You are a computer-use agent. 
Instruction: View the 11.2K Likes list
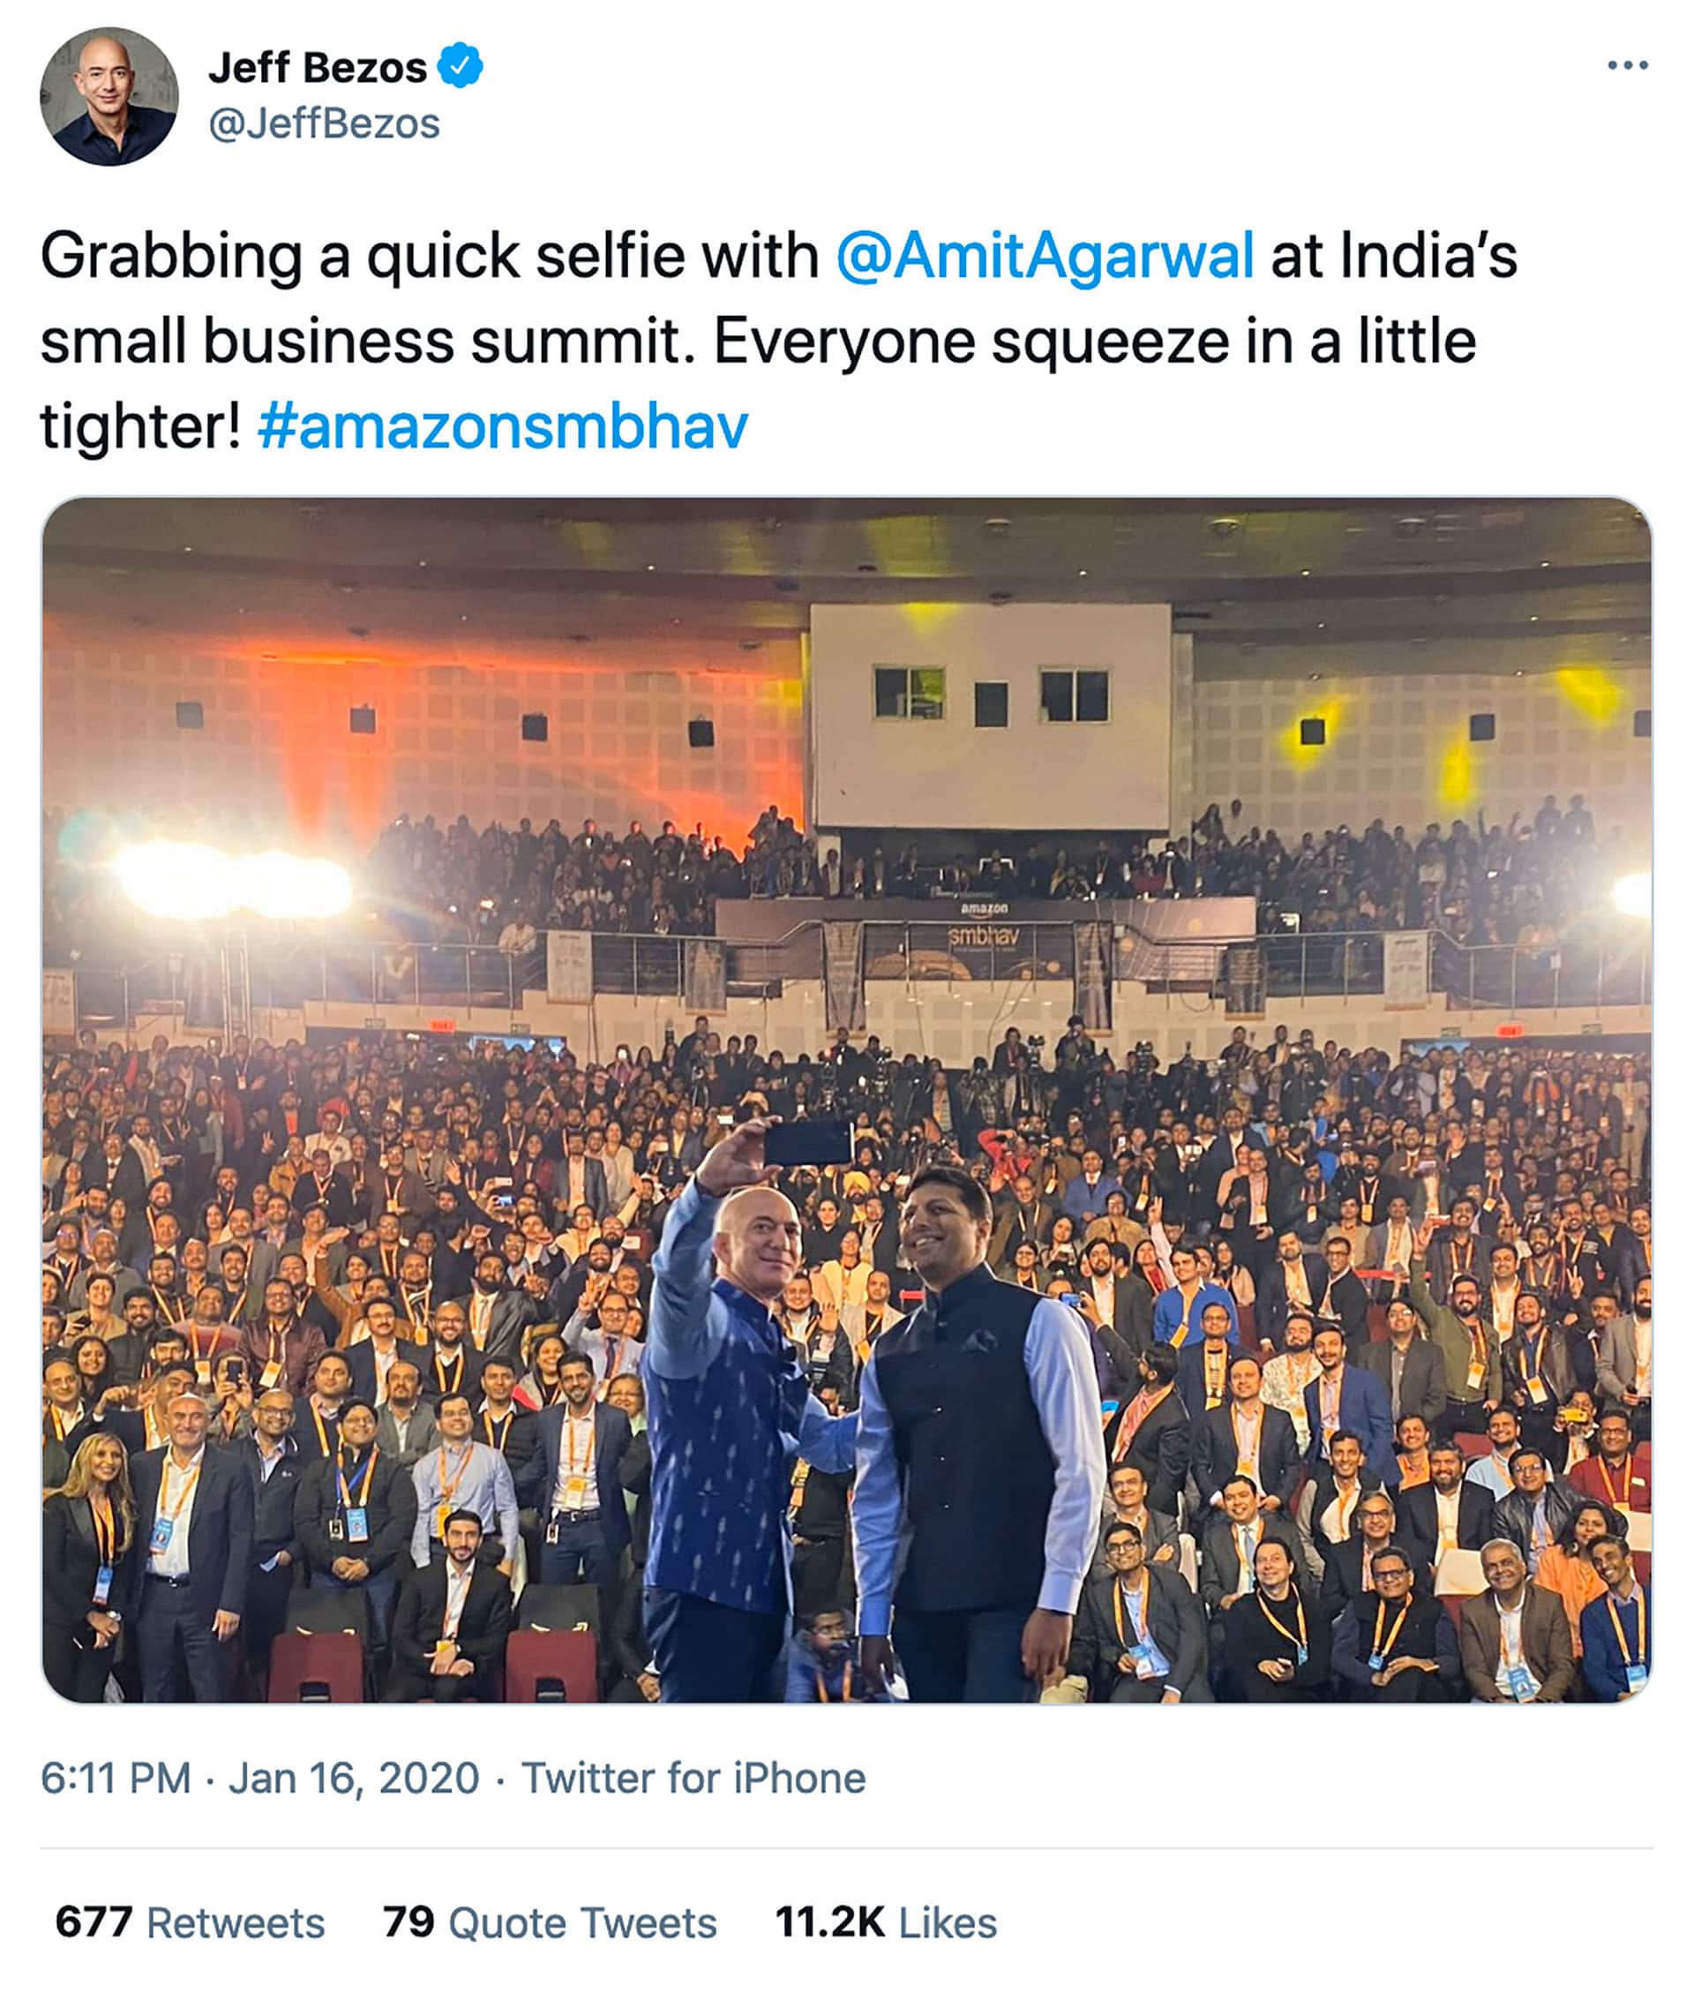point(886,1922)
